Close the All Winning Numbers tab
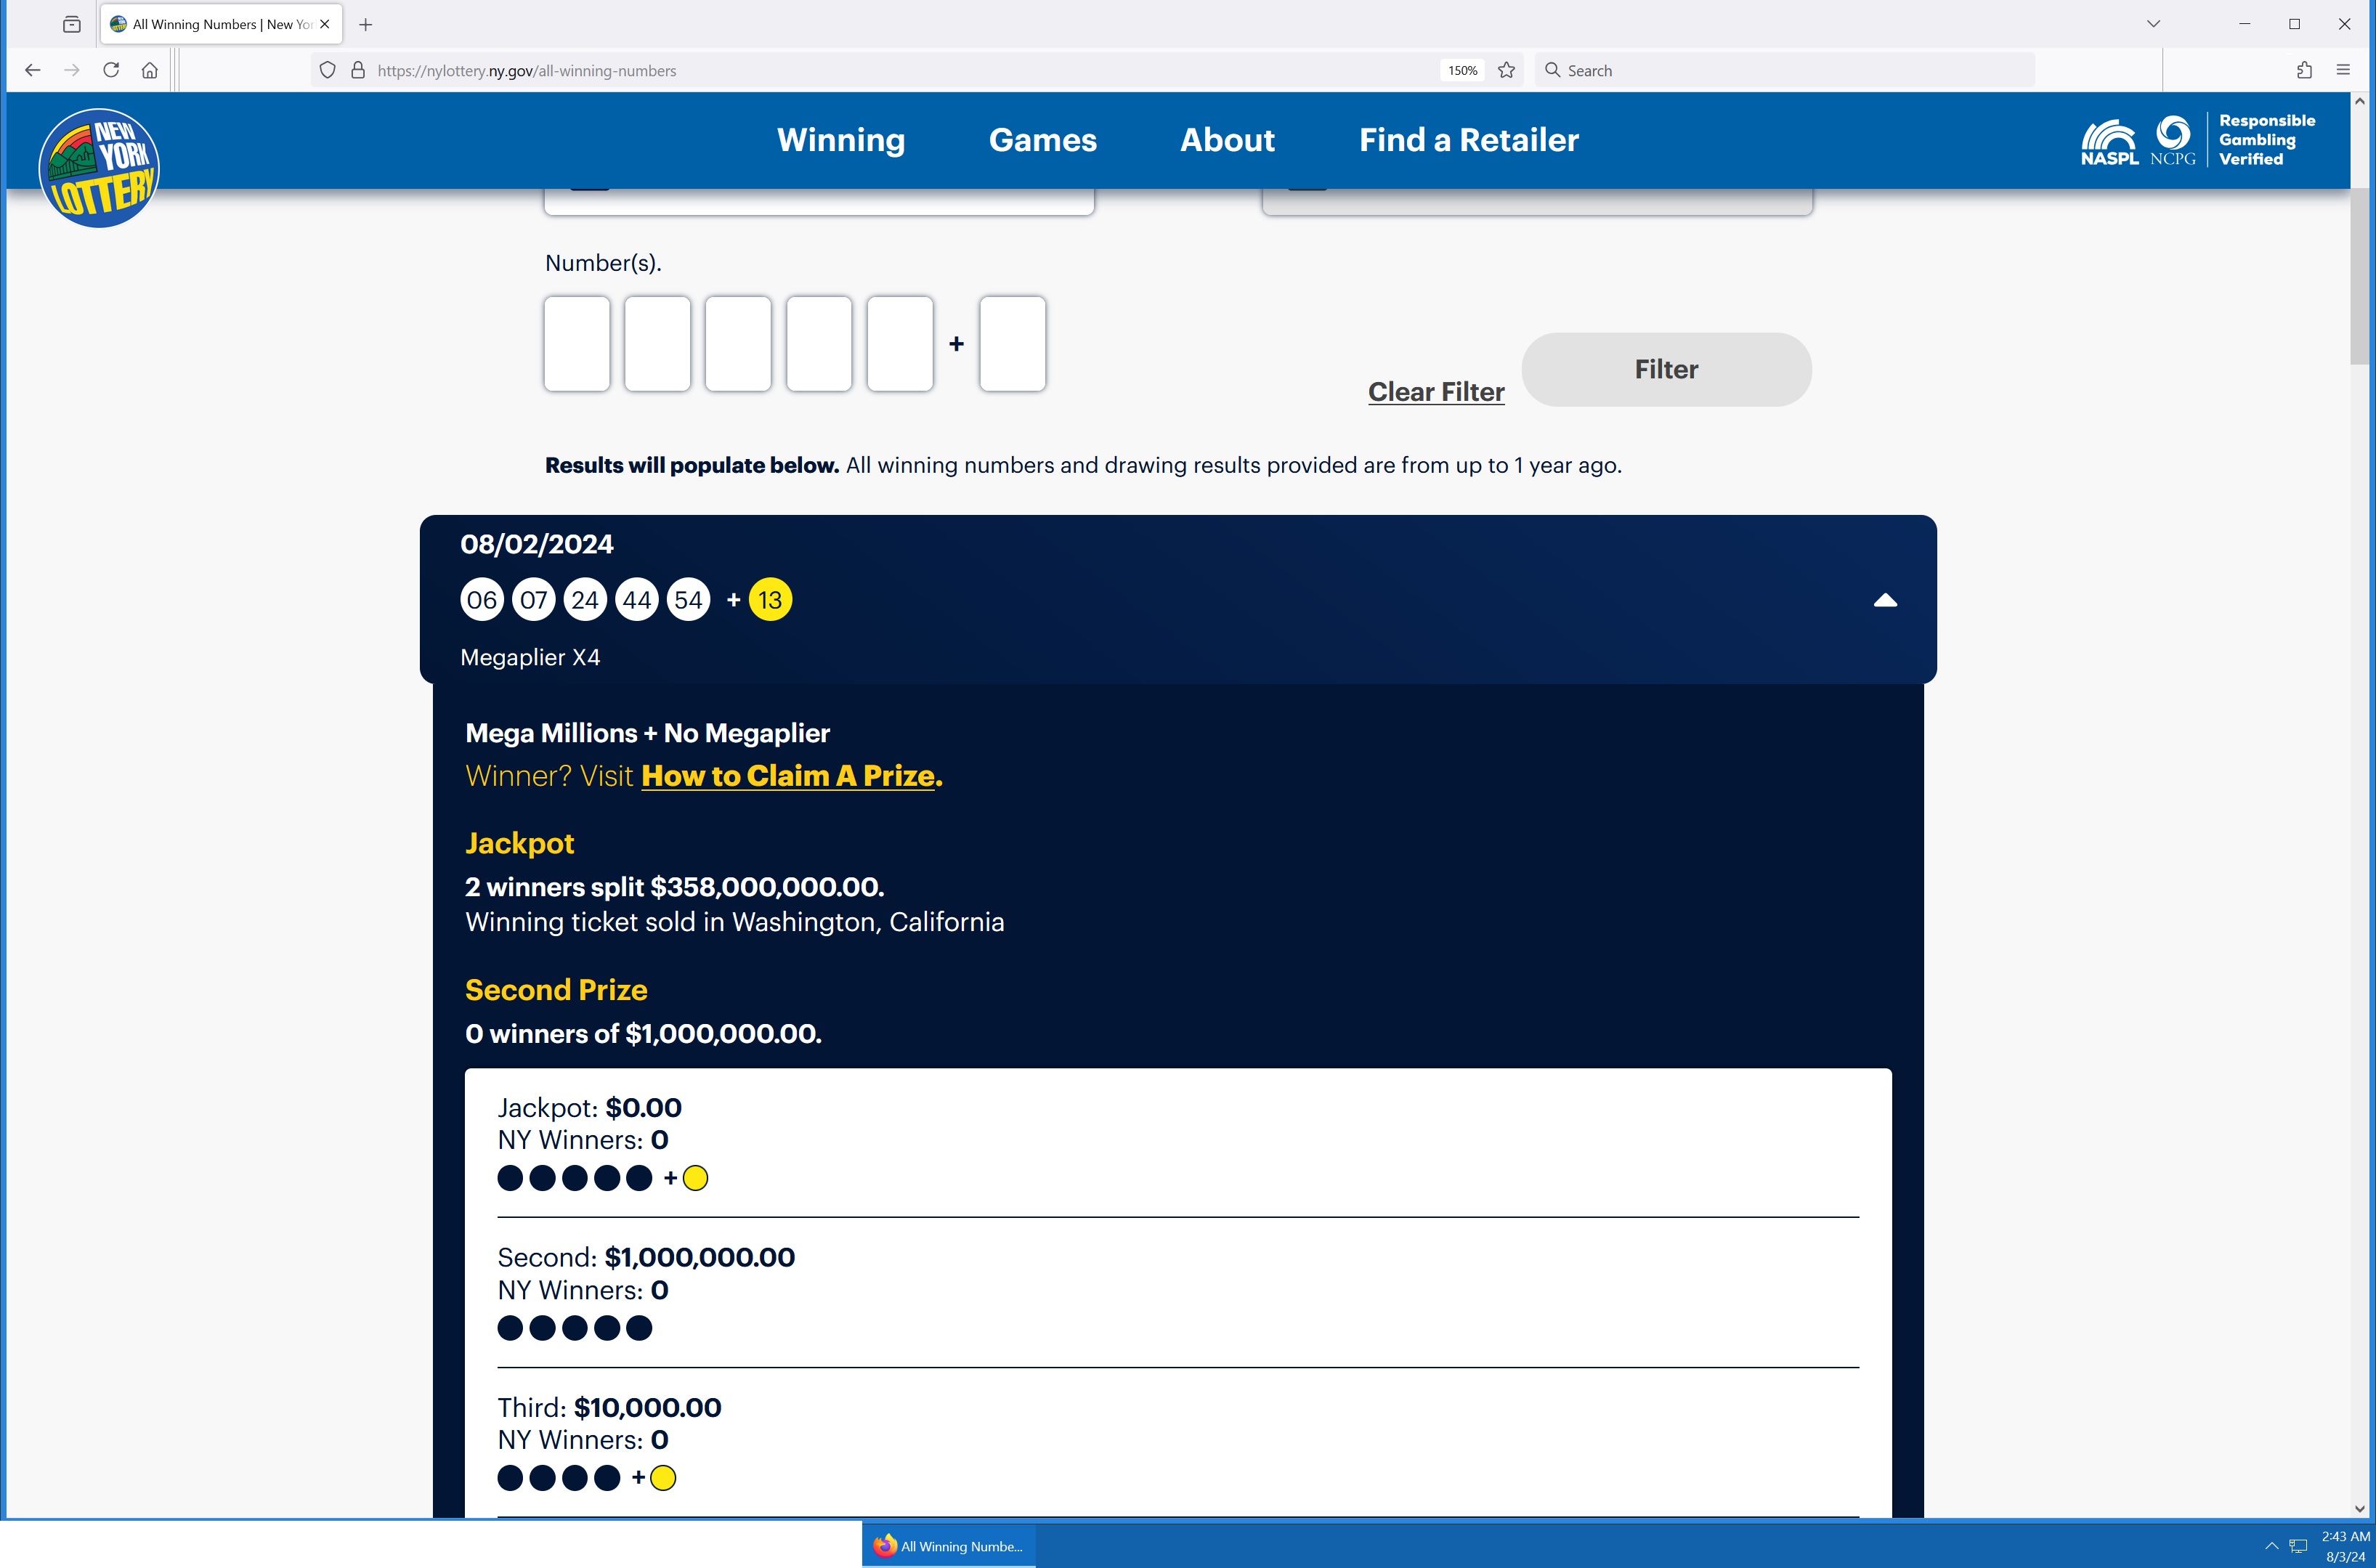The image size is (2376, 1568). [x=324, y=24]
